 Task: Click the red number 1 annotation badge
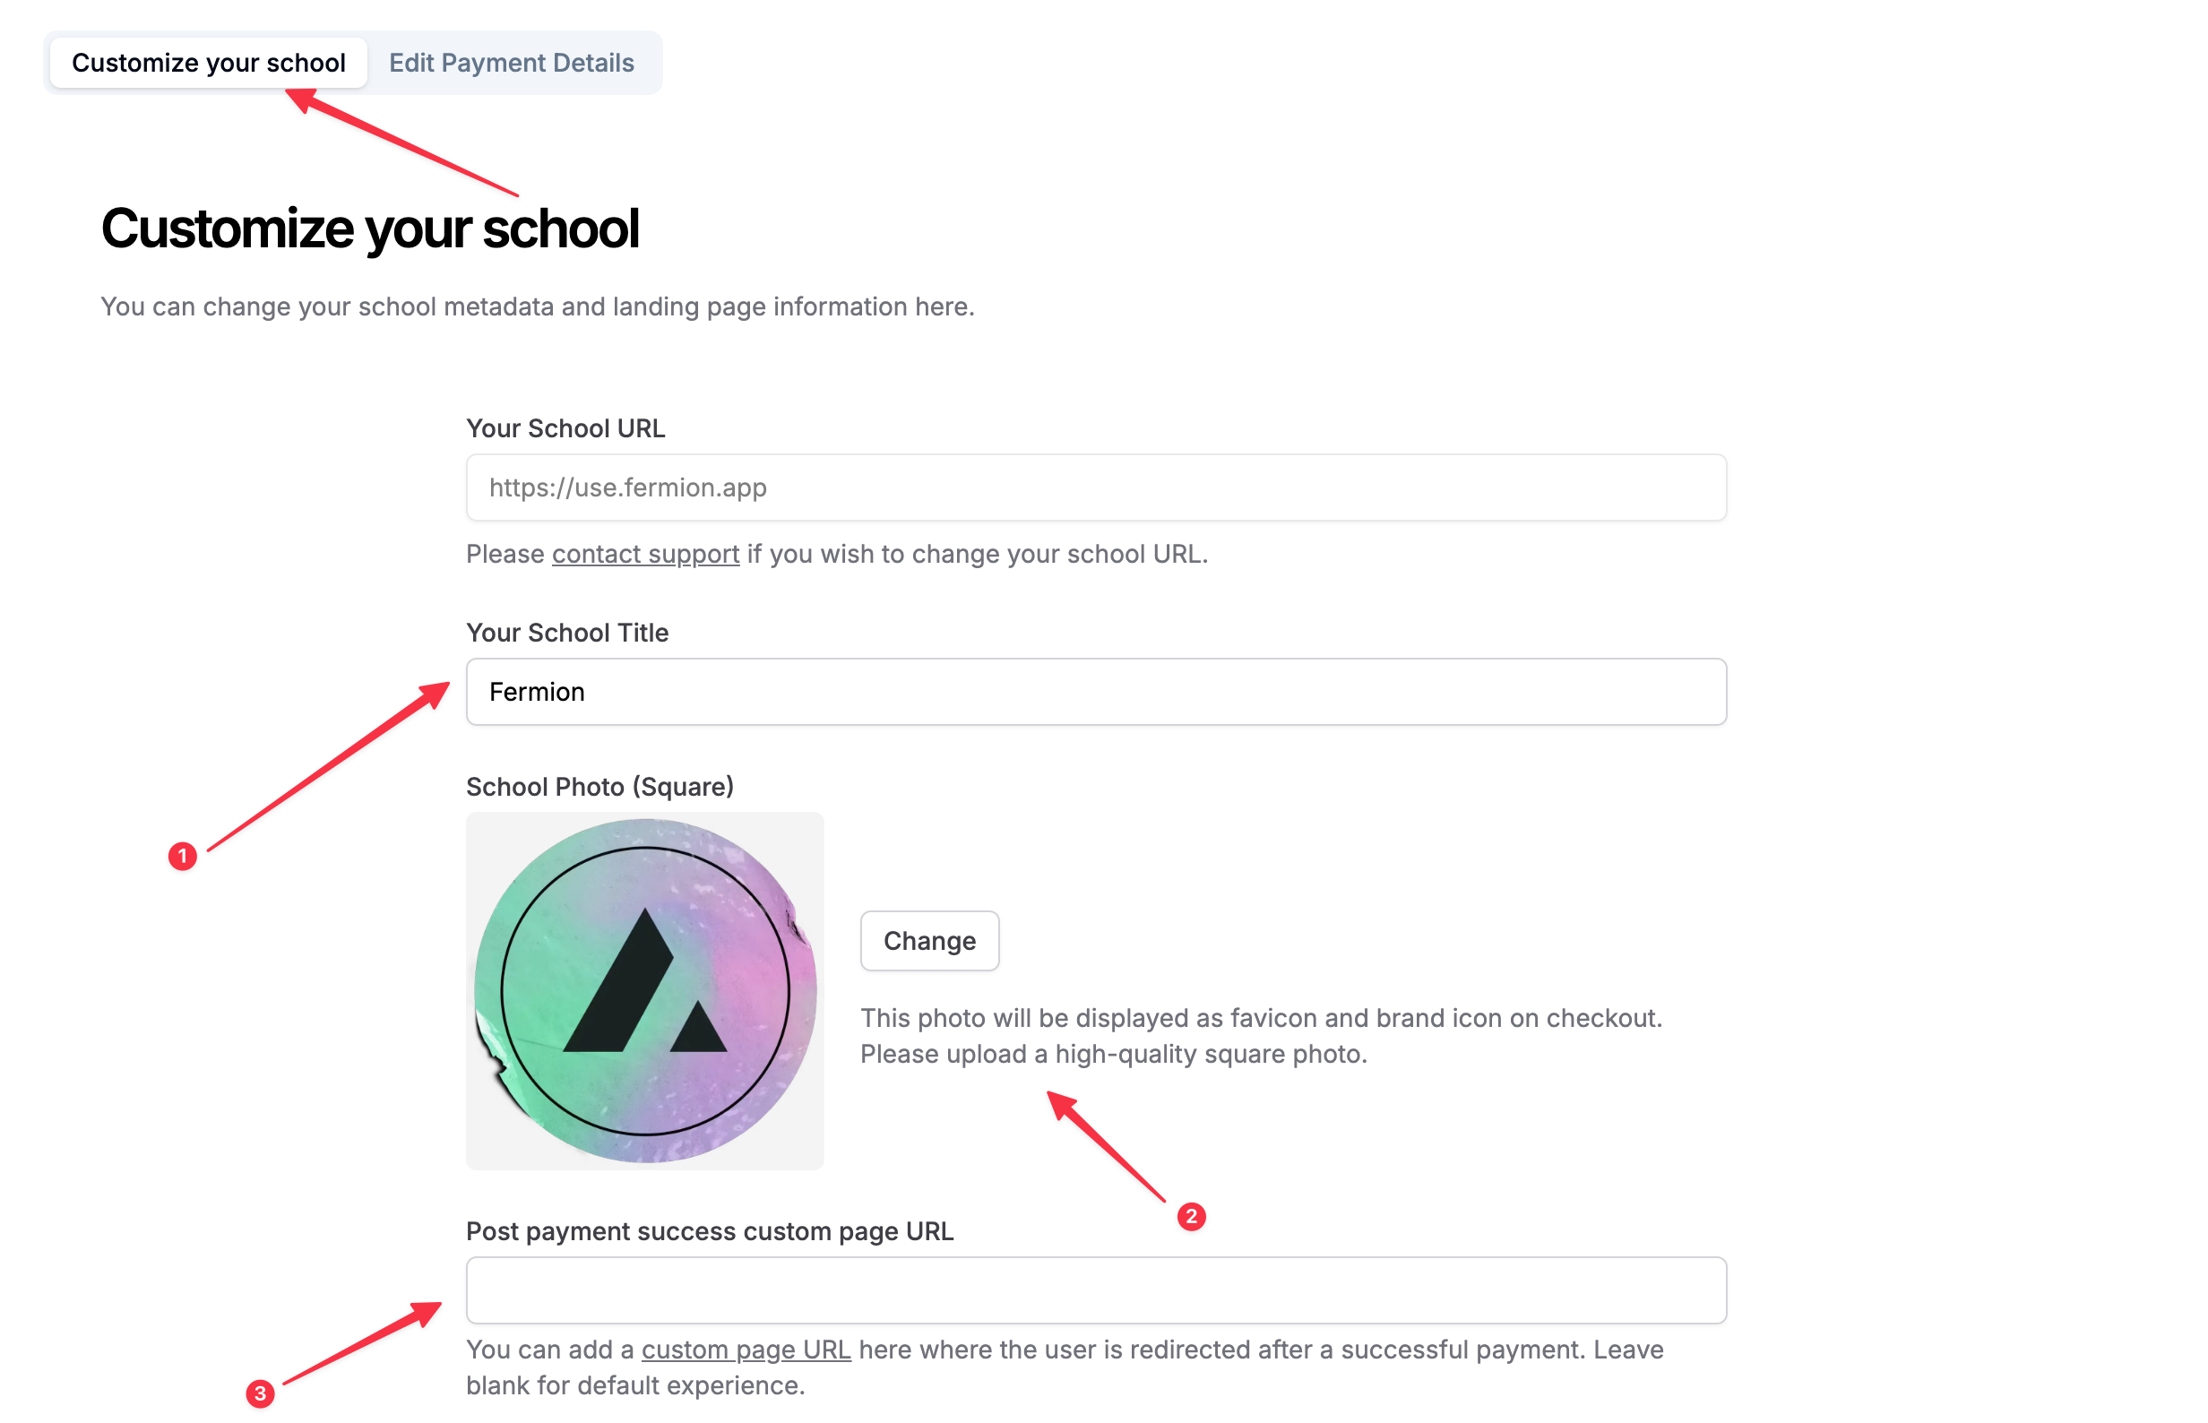(x=183, y=857)
